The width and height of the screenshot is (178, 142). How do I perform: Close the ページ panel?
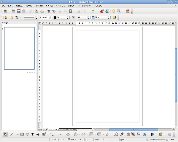tap(35, 22)
